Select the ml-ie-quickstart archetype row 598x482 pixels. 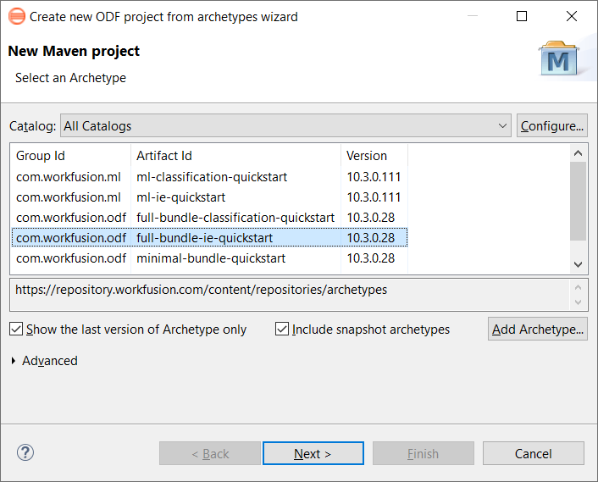(209, 197)
